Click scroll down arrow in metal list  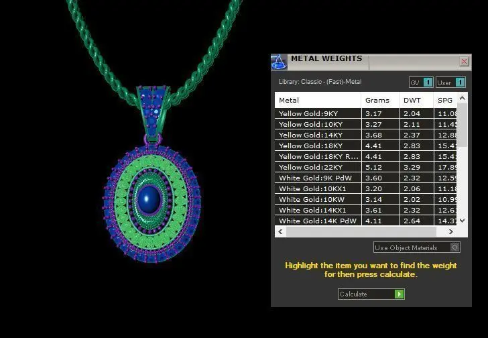[x=462, y=221]
